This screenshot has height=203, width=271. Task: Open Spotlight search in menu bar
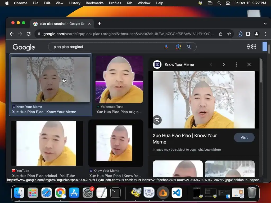[219, 3]
